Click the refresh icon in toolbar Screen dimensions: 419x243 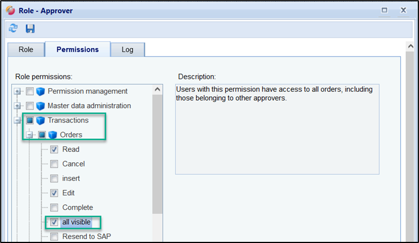point(13,28)
